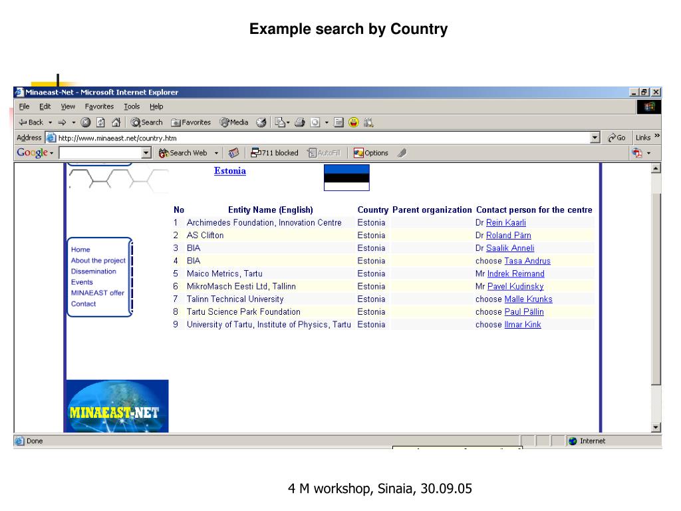
Task: Click the Back button in IE toolbar
Action: (31, 122)
